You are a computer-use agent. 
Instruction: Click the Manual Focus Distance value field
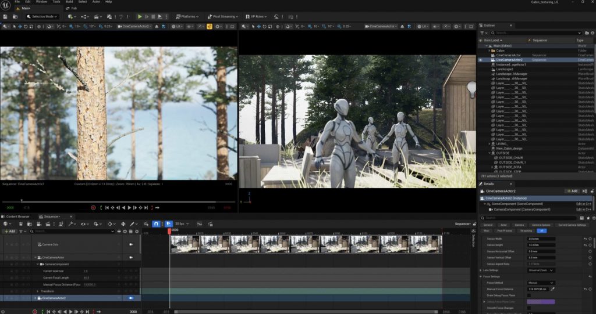pos(538,288)
